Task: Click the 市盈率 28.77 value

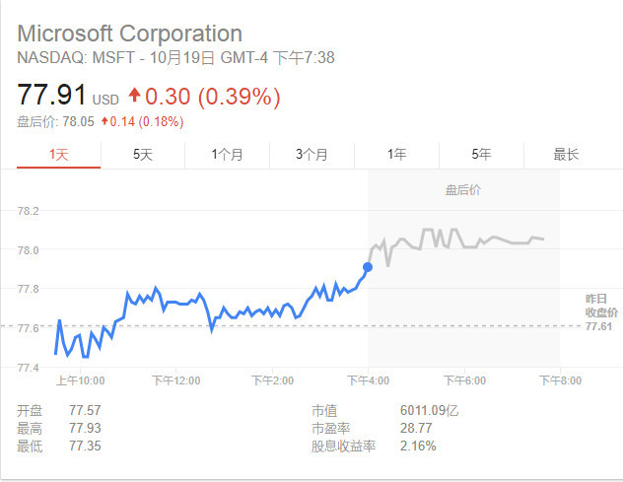Action: point(416,428)
